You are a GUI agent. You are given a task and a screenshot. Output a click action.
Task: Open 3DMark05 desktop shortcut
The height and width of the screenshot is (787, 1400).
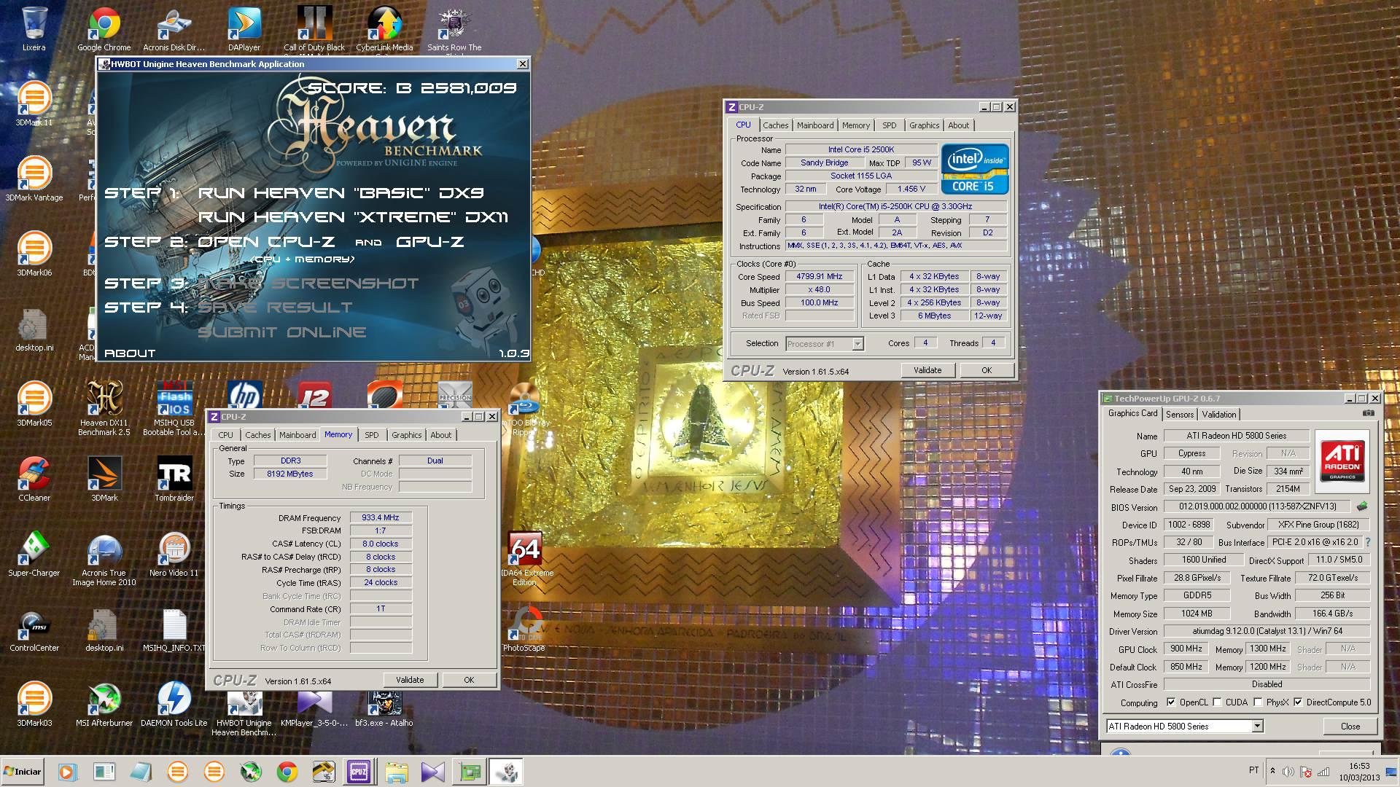(x=34, y=404)
